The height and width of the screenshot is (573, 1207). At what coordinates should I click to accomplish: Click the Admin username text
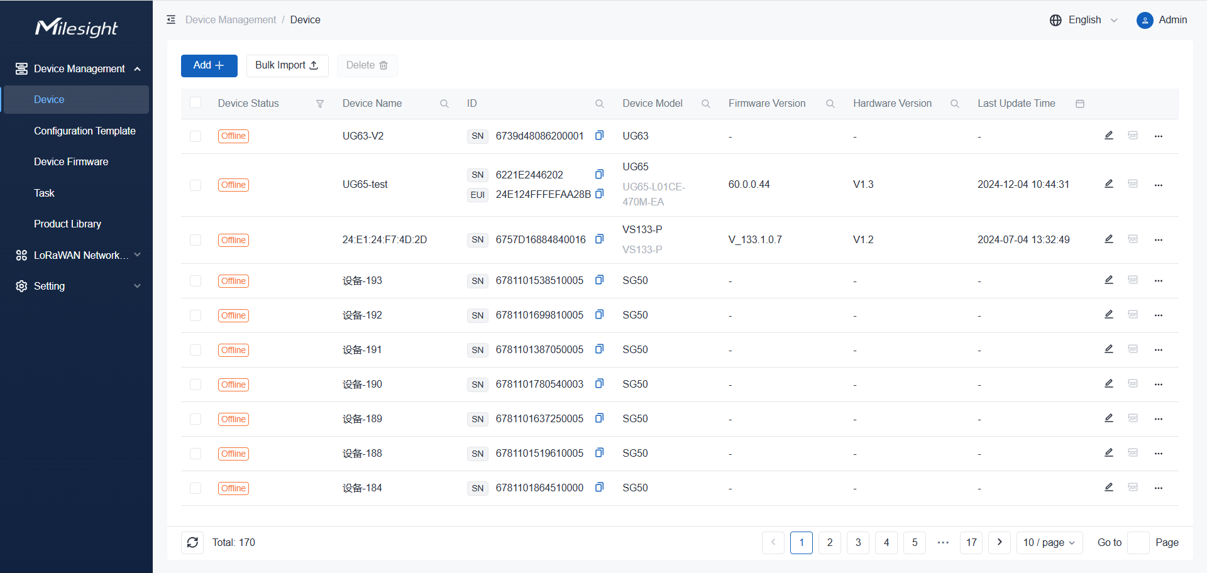pos(1173,20)
